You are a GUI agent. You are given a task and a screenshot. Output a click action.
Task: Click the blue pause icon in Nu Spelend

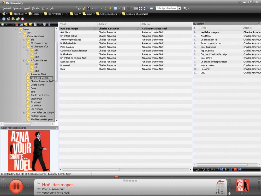tap(230, 169)
